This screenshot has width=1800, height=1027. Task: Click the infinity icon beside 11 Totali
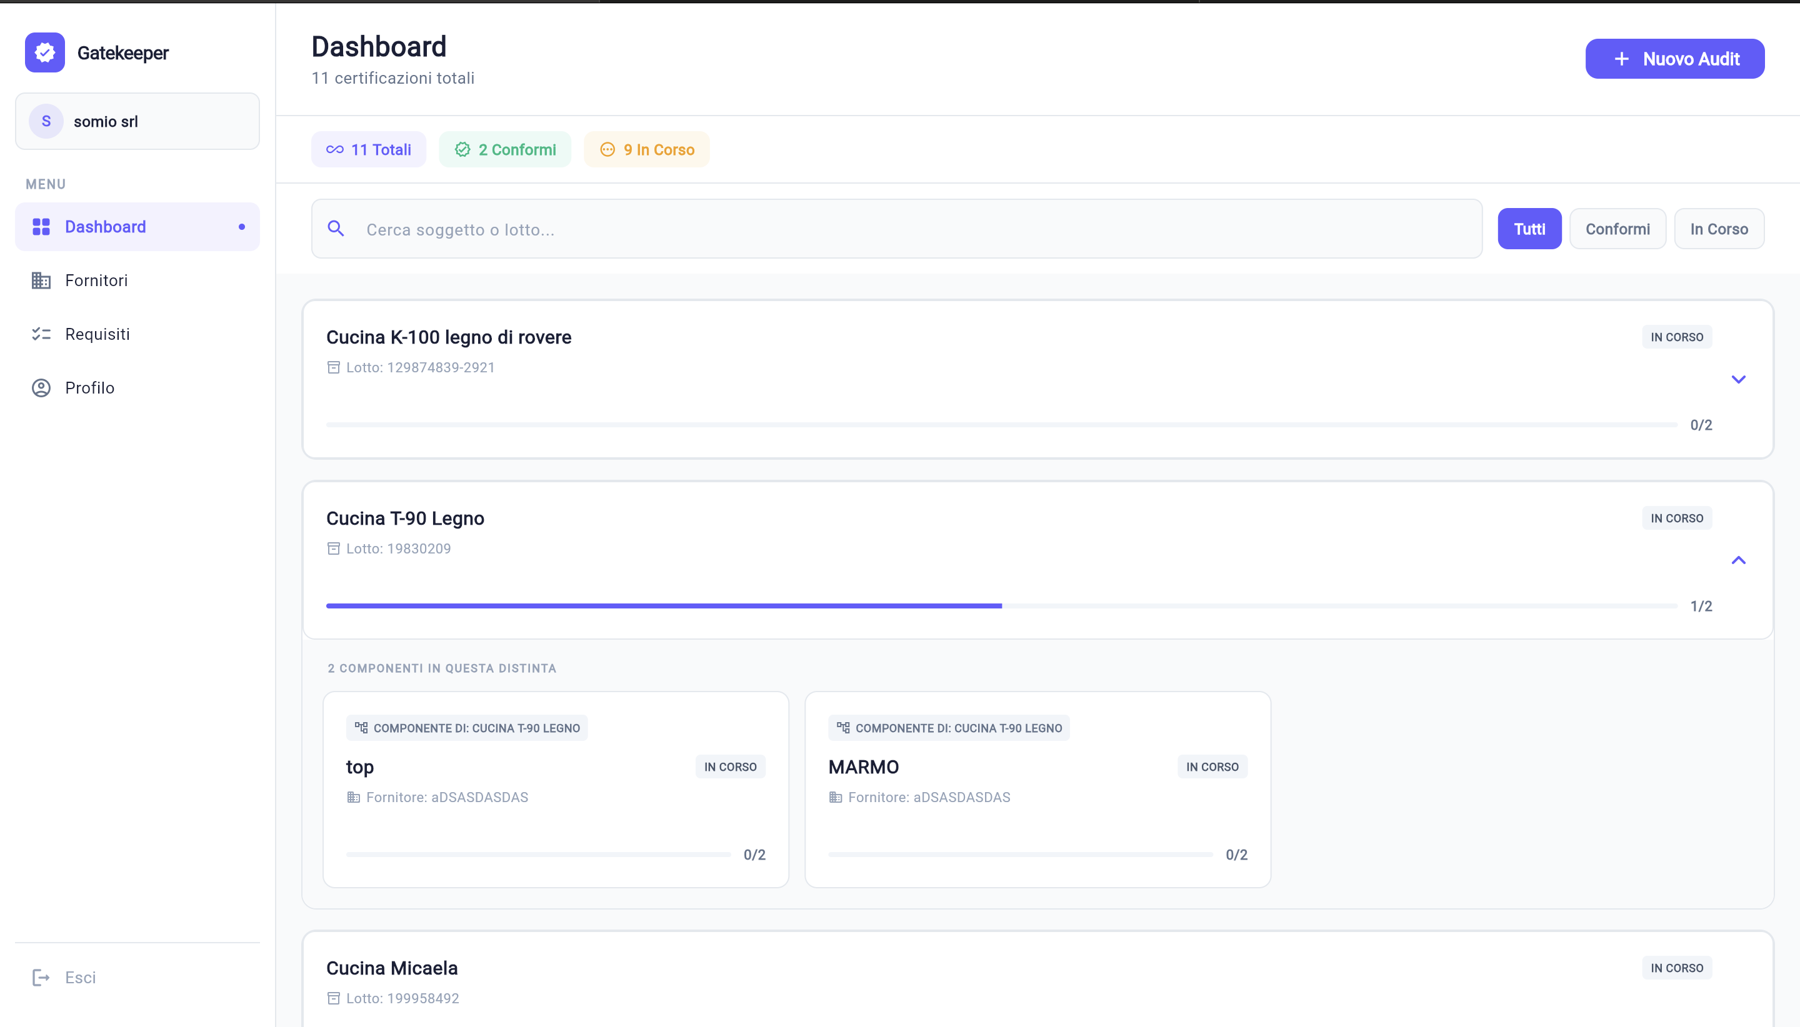[x=334, y=149]
